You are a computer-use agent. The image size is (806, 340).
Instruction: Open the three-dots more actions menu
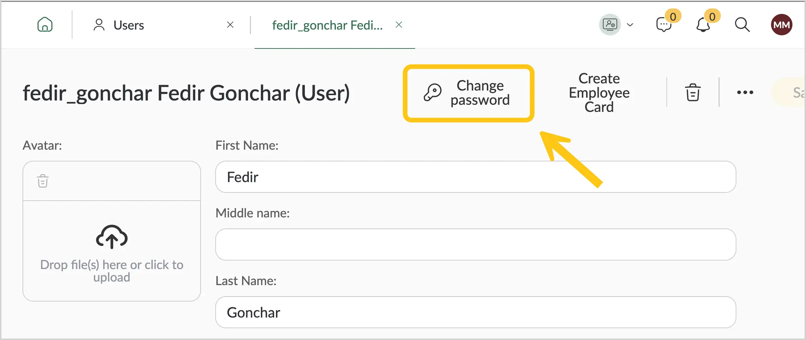(745, 92)
